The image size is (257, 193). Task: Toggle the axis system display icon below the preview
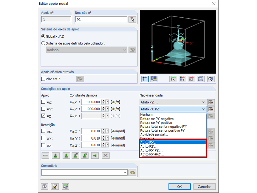pos(145,79)
